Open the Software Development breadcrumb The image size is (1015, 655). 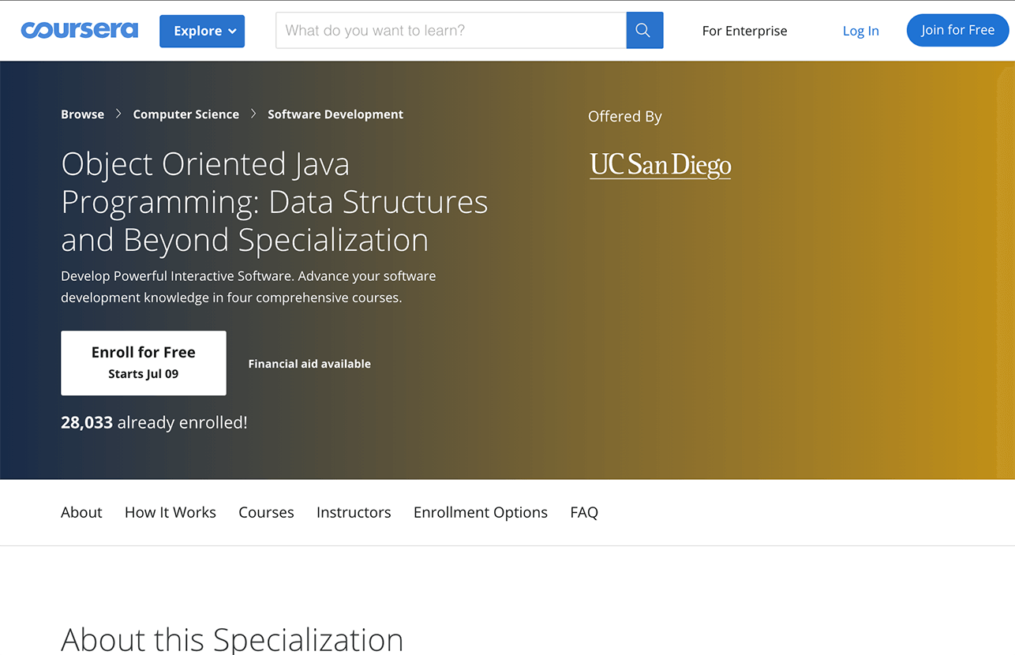[335, 114]
